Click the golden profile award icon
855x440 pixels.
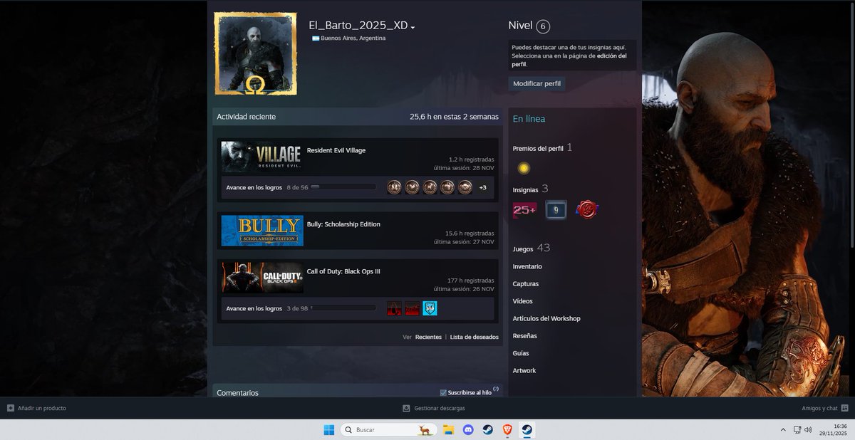coord(524,169)
